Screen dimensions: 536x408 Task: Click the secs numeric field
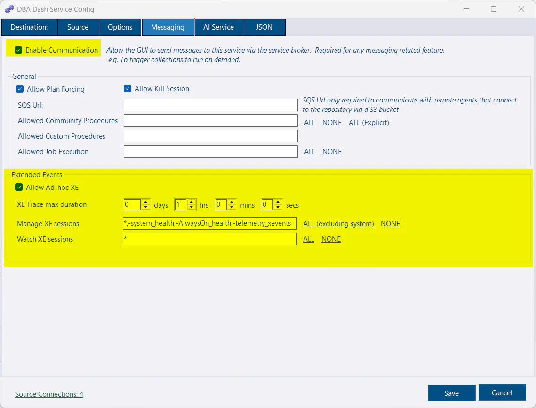click(x=267, y=205)
